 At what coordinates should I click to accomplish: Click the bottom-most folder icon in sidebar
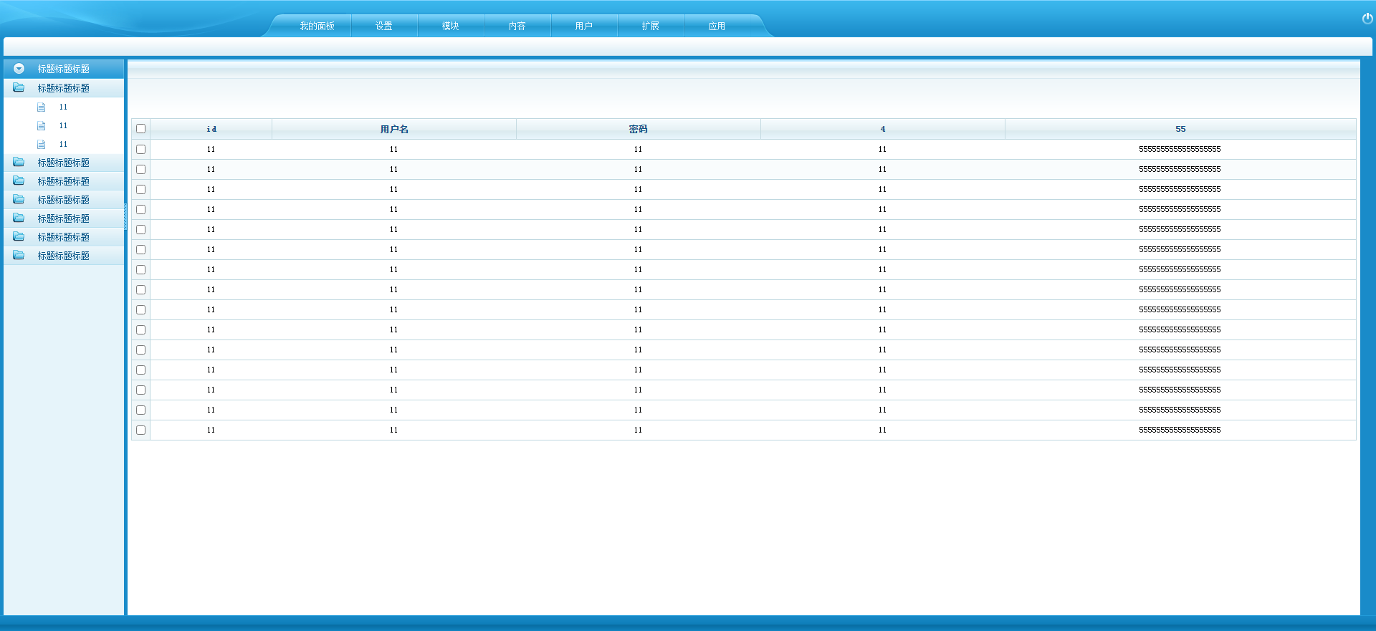click(x=19, y=256)
